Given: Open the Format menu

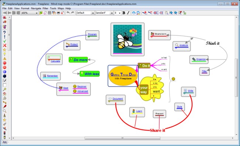Looking at the screenshot, I should pos(25,8).
